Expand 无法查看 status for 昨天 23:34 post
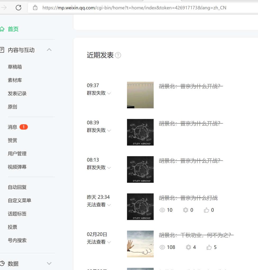Image resolution: width=258 pixels, height=270 pixels. pos(109,205)
